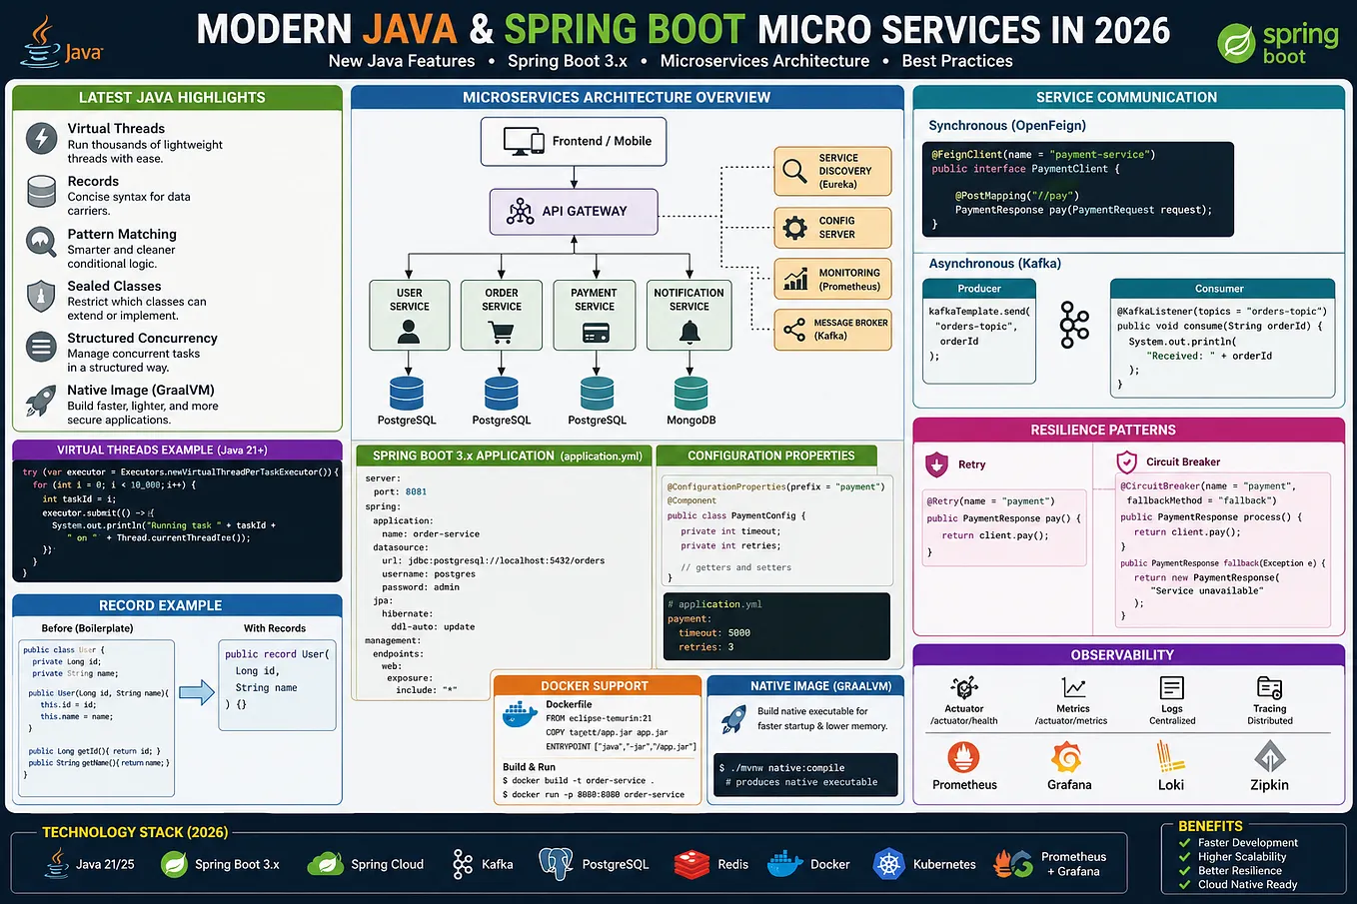Screen dimensions: 1357x904
Task: Select the rocket icon in the Native Image (GraalVM) panel
Action: tap(734, 718)
